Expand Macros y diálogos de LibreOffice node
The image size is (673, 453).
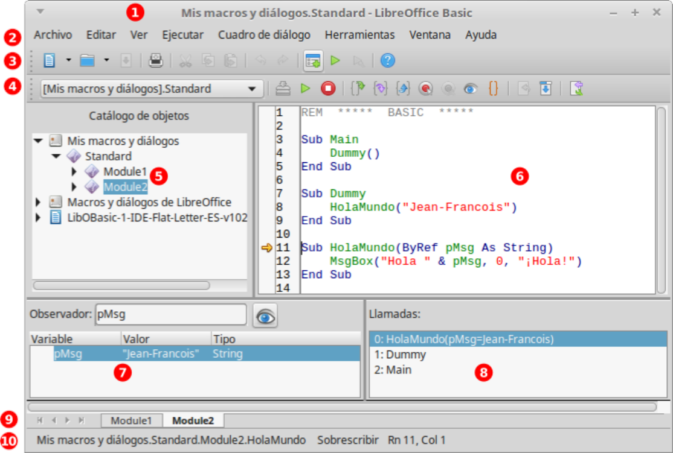tap(38, 202)
